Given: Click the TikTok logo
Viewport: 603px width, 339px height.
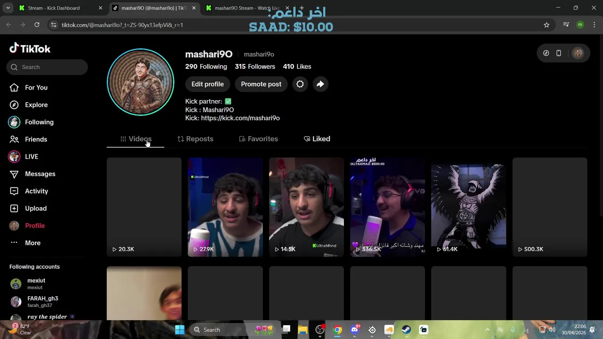Looking at the screenshot, I should coord(30,48).
